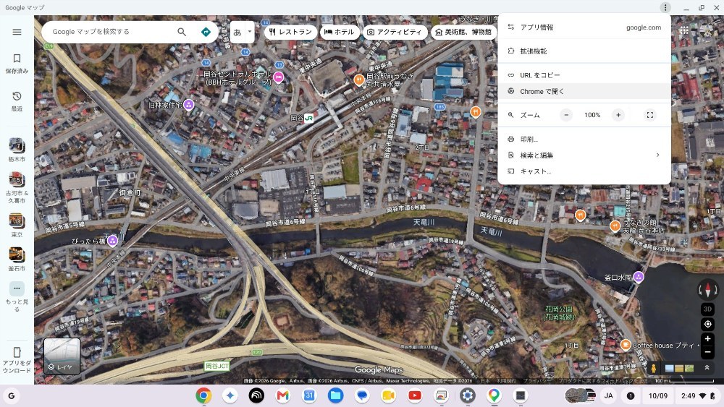
Task: Click the compass rotation control
Action: 707,289
